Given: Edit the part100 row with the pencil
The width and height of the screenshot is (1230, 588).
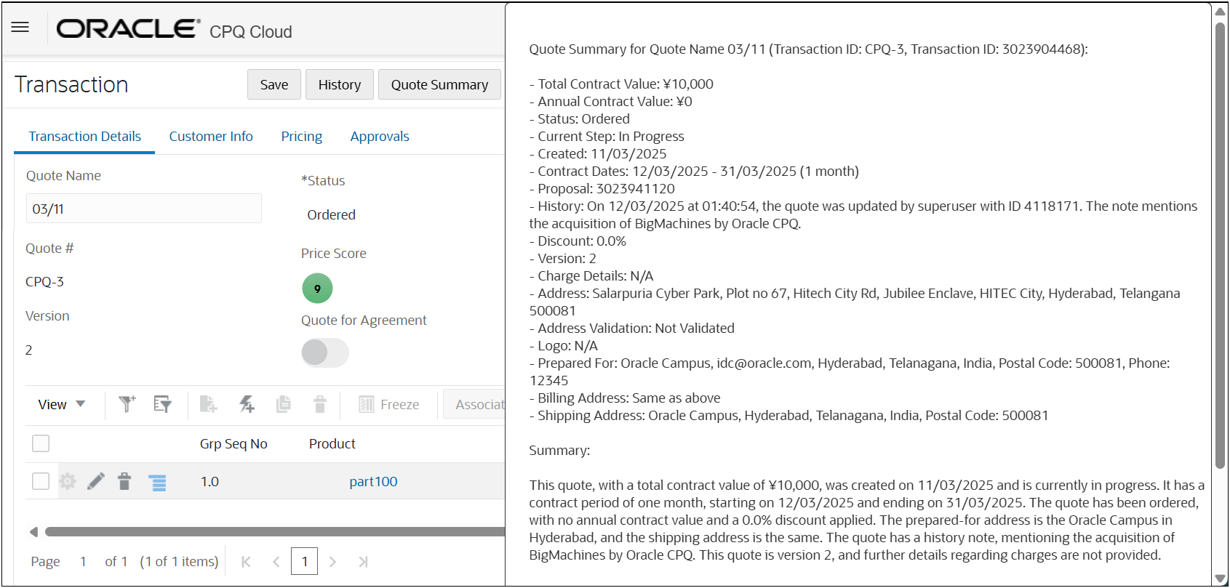Looking at the screenshot, I should tap(96, 481).
